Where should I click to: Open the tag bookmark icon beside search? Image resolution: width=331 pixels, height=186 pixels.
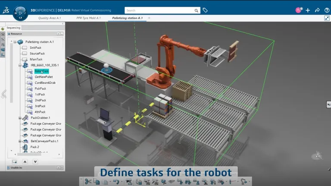[205, 10]
